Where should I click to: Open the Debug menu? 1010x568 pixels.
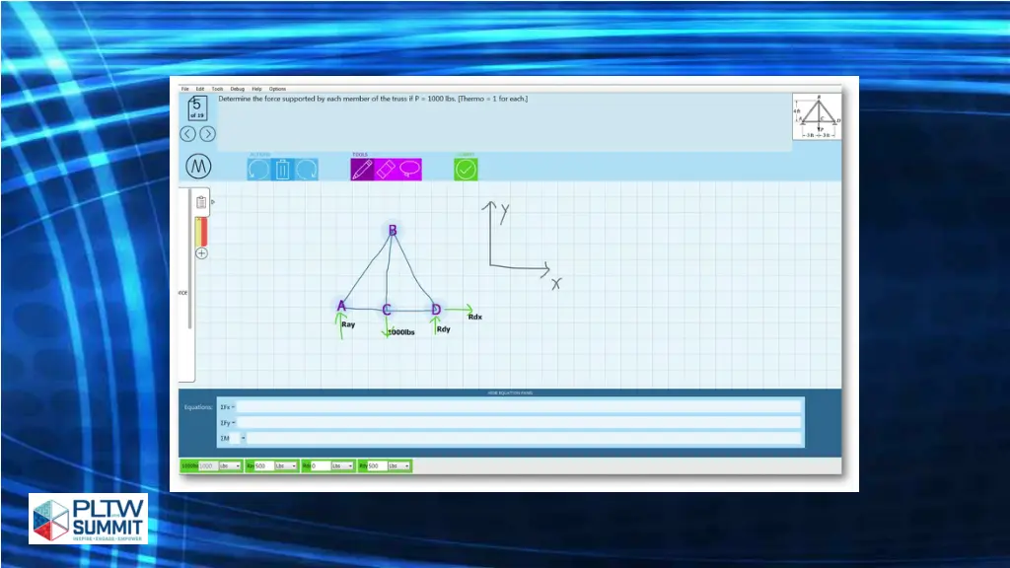click(237, 89)
